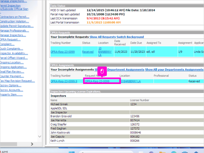Open Contractors on Permit link

tap(15, 17)
